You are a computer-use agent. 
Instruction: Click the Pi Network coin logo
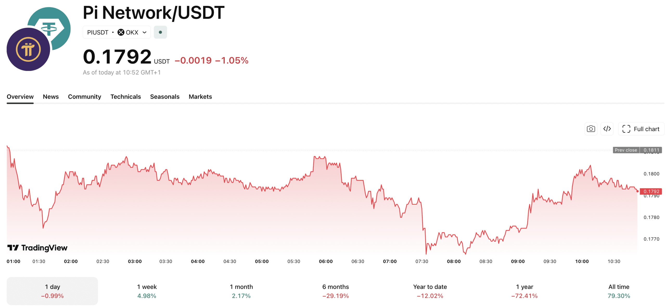(x=28, y=49)
